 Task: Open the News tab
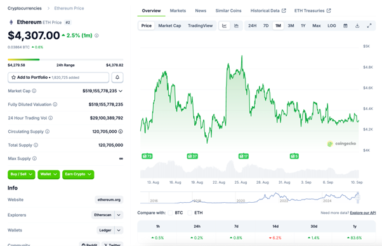(x=201, y=11)
